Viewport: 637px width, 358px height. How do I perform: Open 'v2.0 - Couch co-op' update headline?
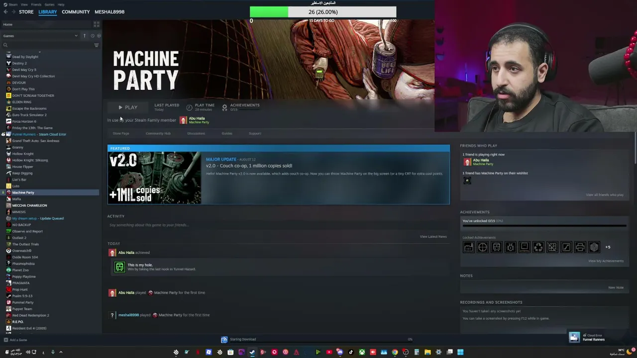click(249, 166)
